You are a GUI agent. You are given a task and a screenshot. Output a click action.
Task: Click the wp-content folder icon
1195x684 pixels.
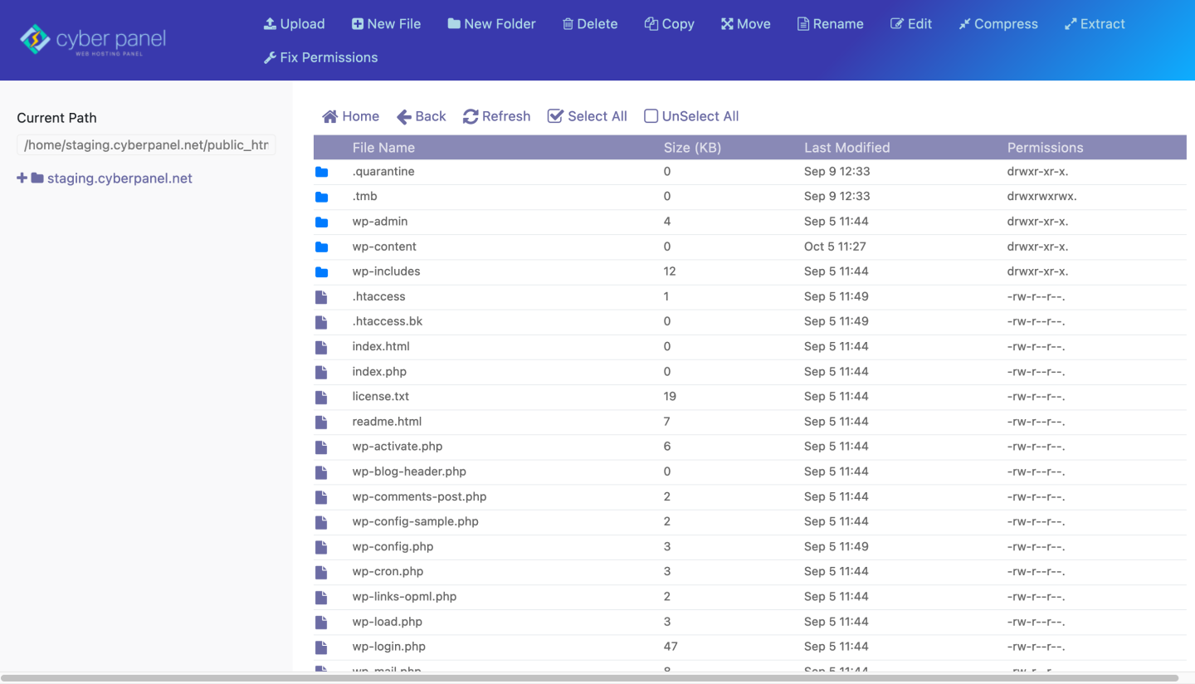click(x=322, y=247)
